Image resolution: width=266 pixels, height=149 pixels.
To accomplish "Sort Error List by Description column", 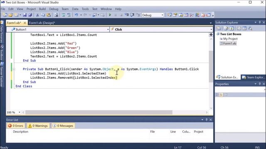I will tap(20, 132).
